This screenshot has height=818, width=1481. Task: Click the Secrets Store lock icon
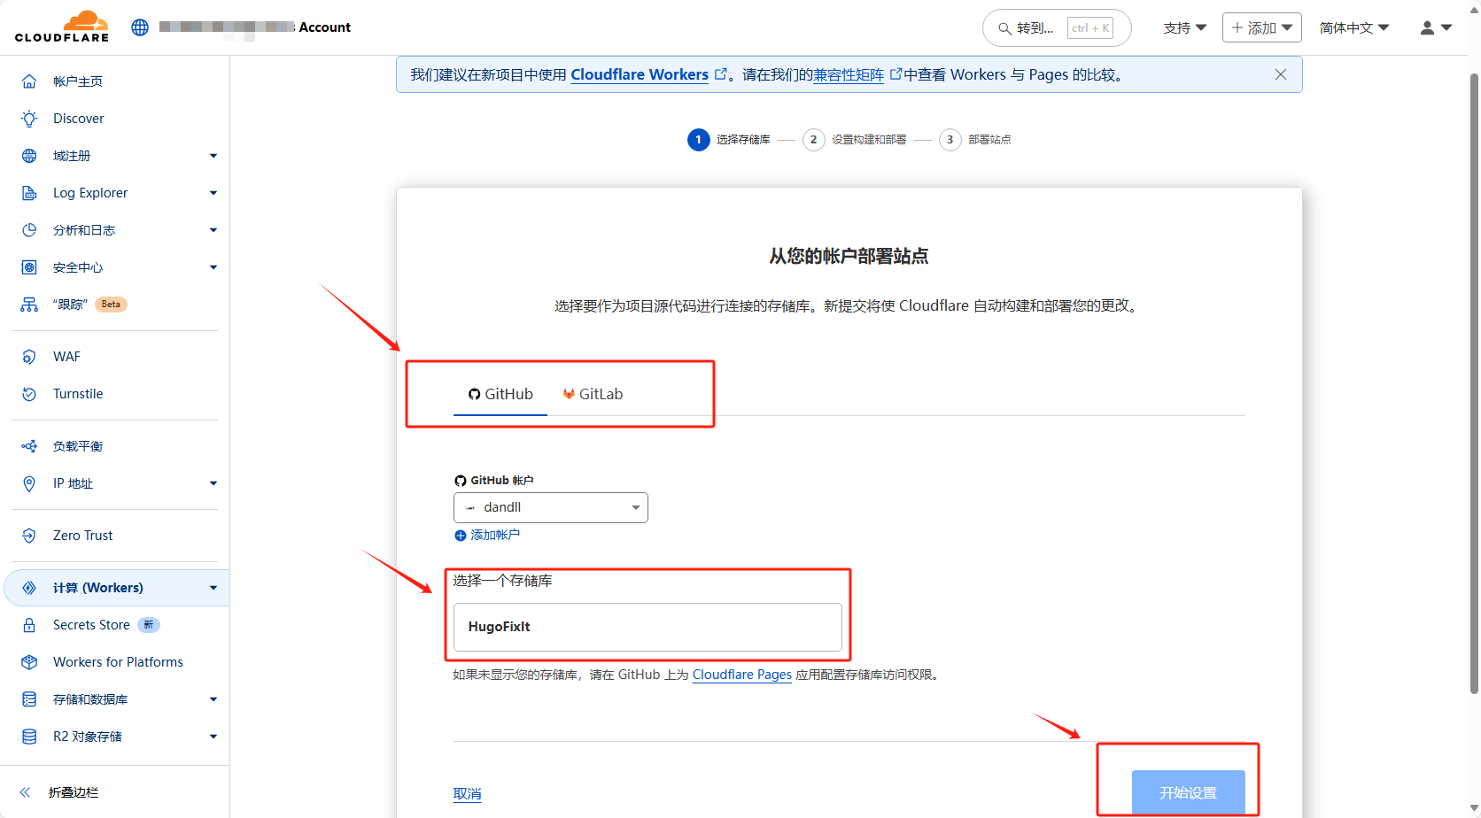(x=29, y=625)
